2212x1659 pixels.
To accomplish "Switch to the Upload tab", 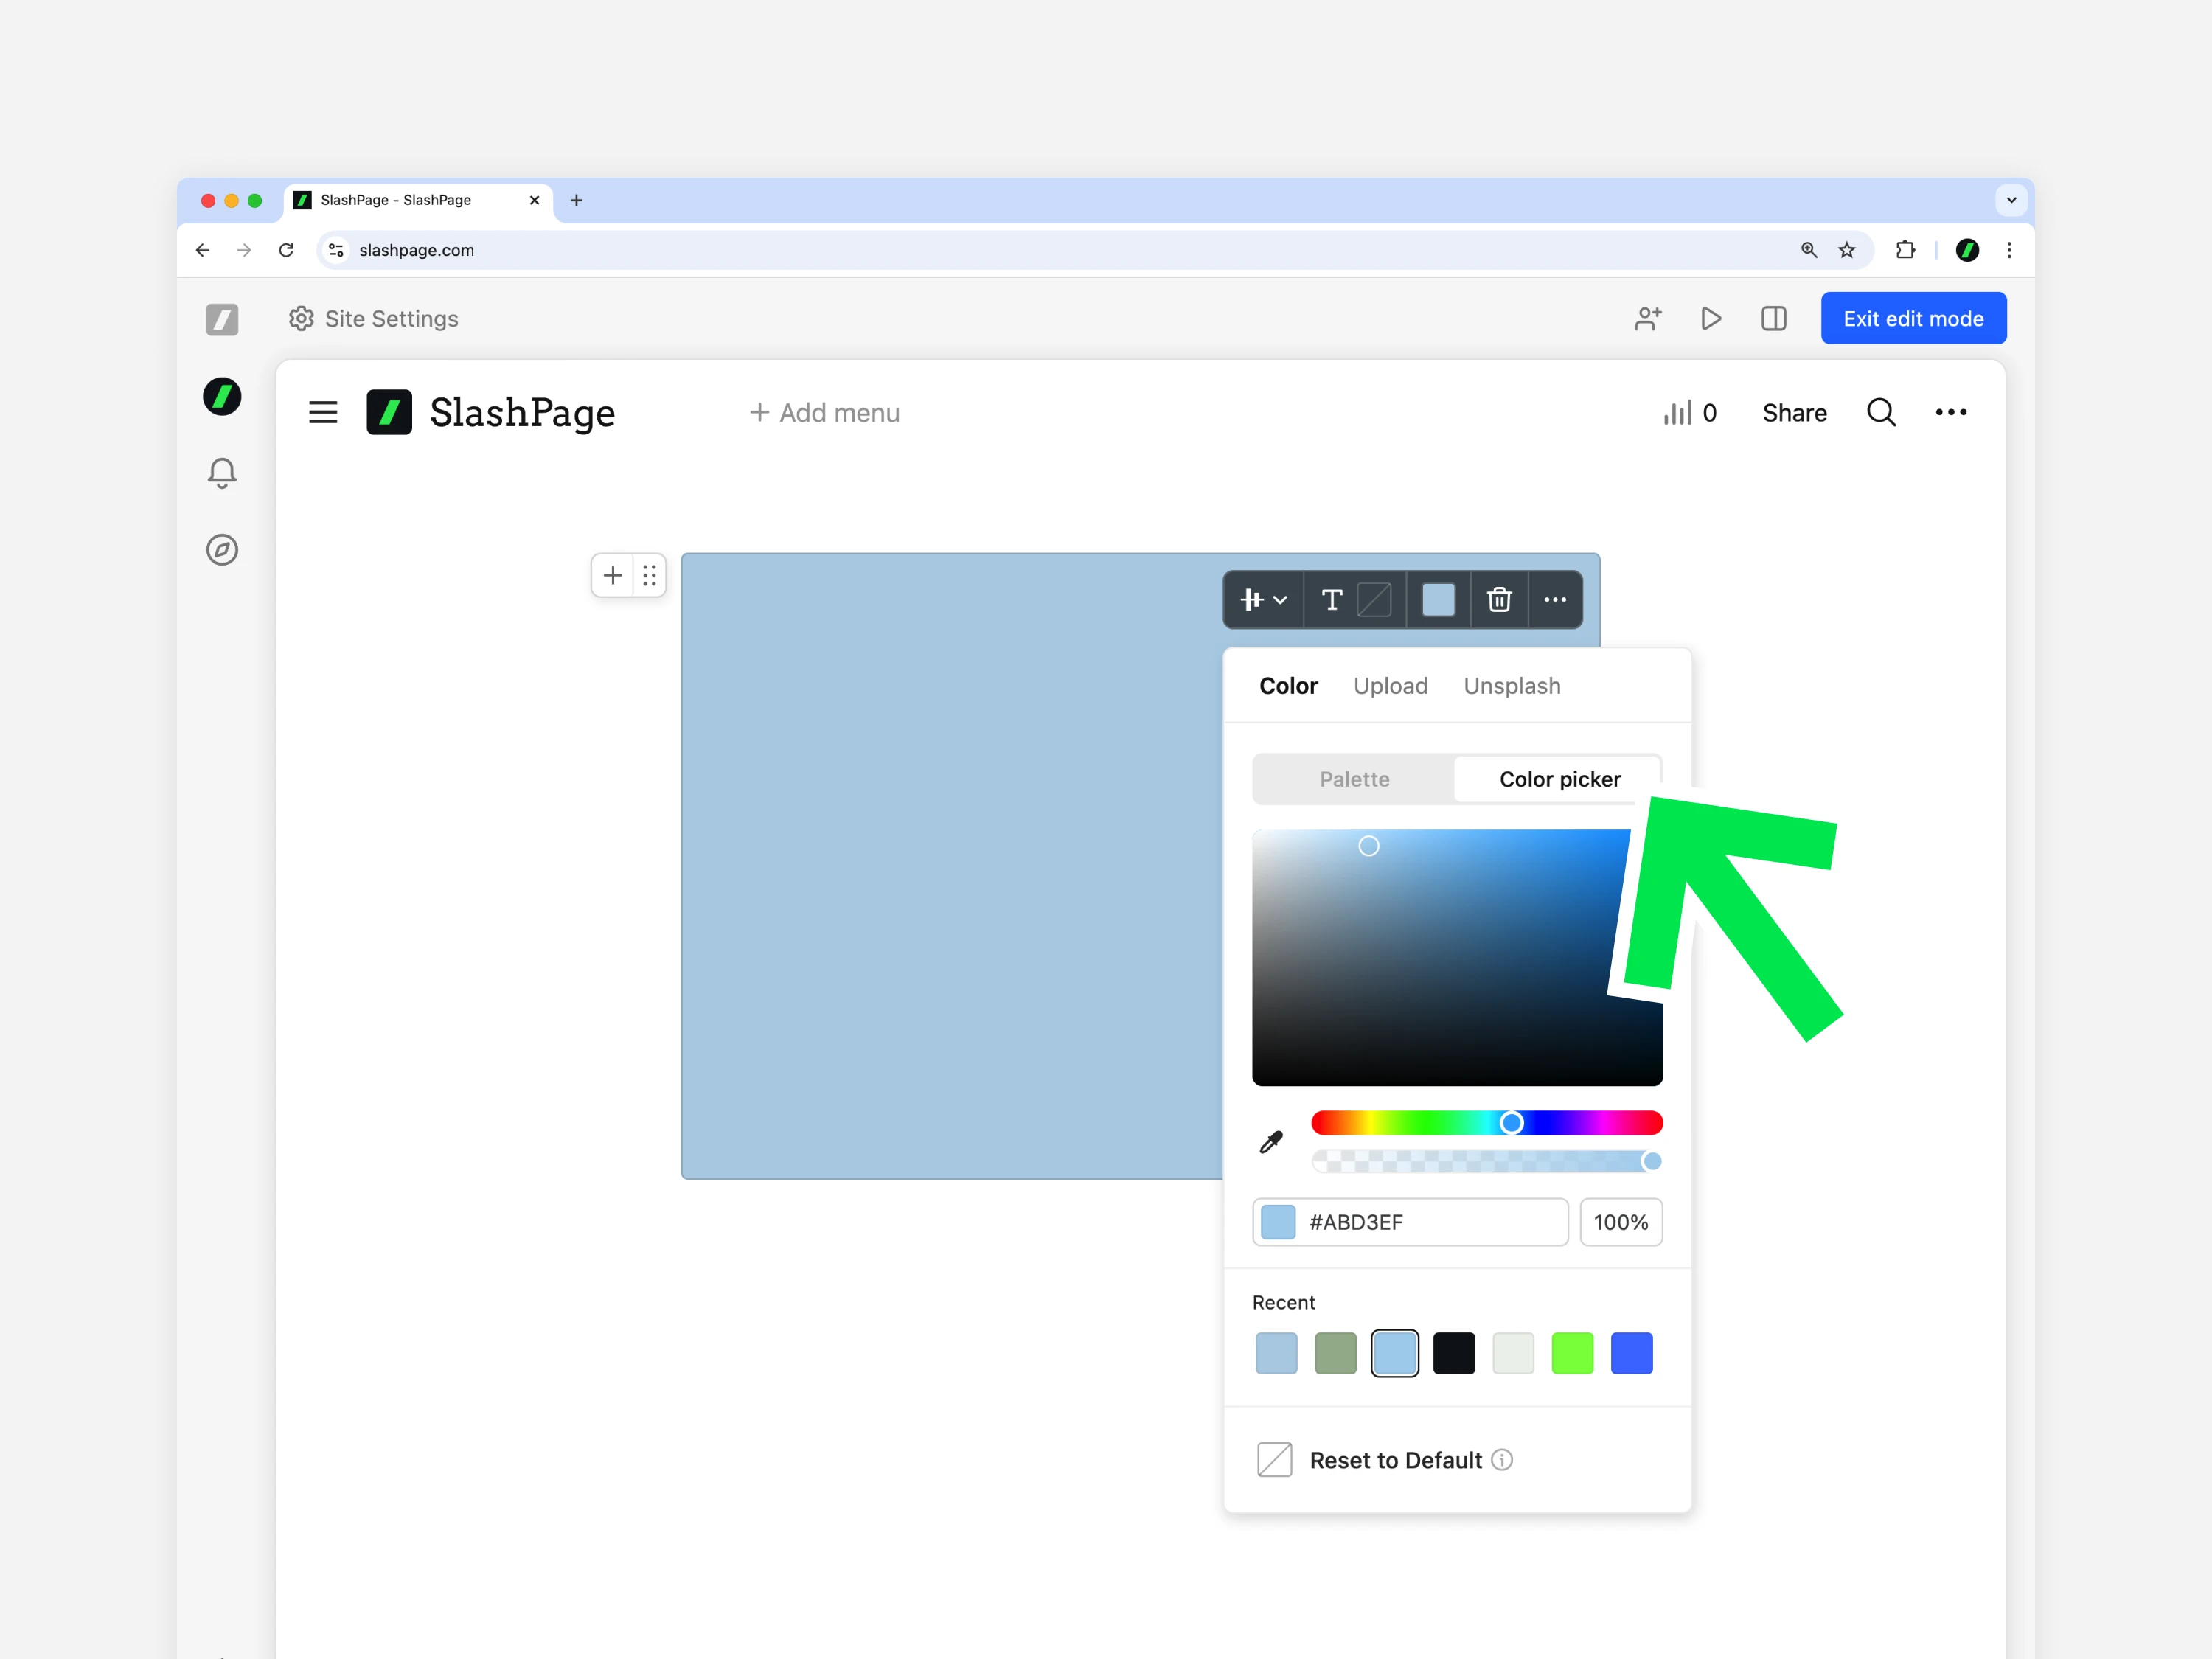I will click(1390, 686).
